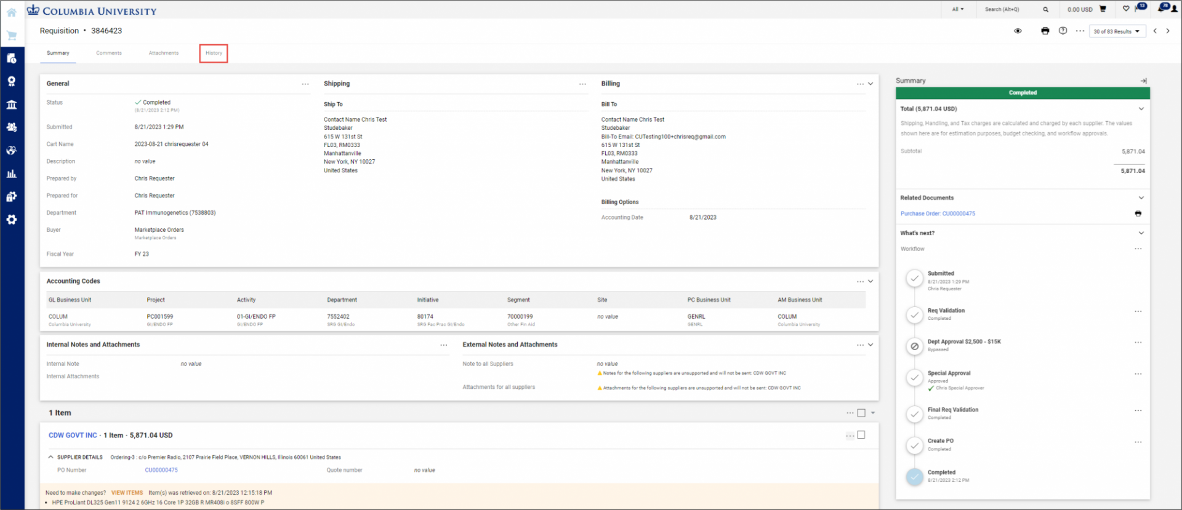The height and width of the screenshot is (510, 1182).
Task: Open the Sourcing globe-search sidebar icon
Action: tap(11, 151)
